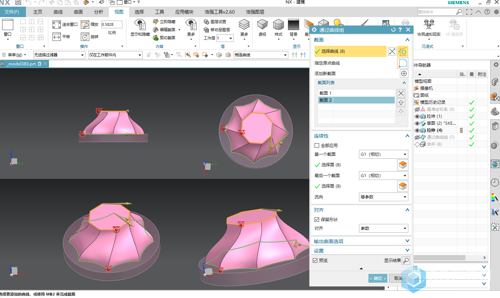Click the 缩放 scale value field
The width and height of the screenshot is (500, 298).
(x=112, y=24)
